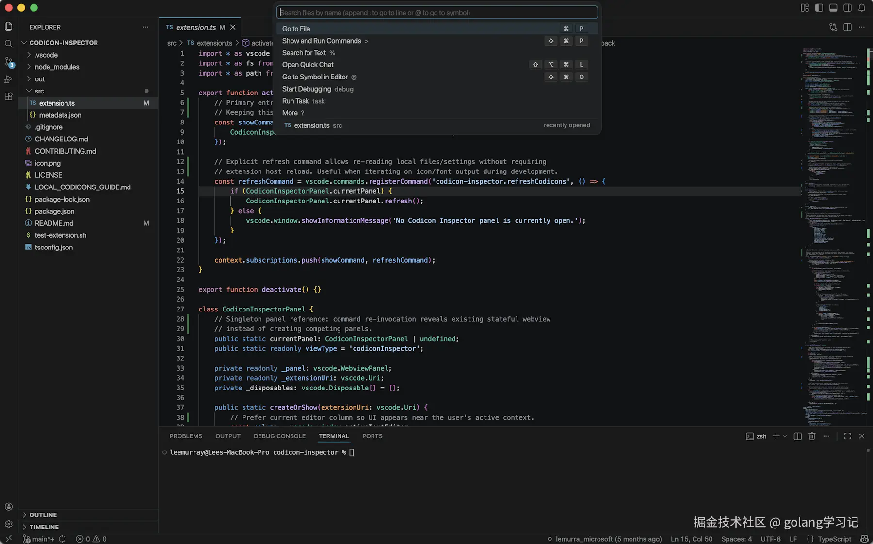
Task: Open the Source Control view icon
Action: tap(9, 62)
